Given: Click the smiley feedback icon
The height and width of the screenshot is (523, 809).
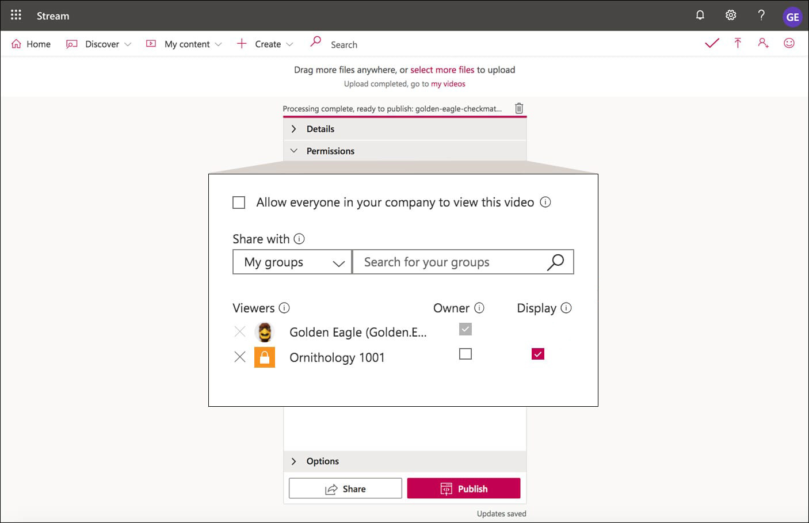Looking at the screenshot, I should tap(789, 43).
